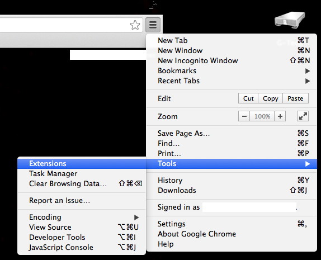
Task: Bookmark this page with the star icon
Action: 135,25
